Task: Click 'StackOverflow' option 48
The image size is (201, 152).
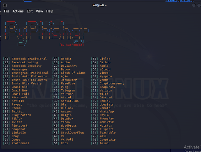Action: (72, 133)
